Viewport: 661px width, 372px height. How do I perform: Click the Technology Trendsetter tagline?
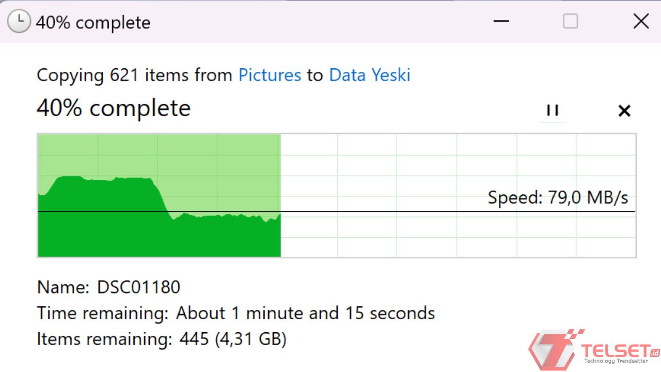615,361
